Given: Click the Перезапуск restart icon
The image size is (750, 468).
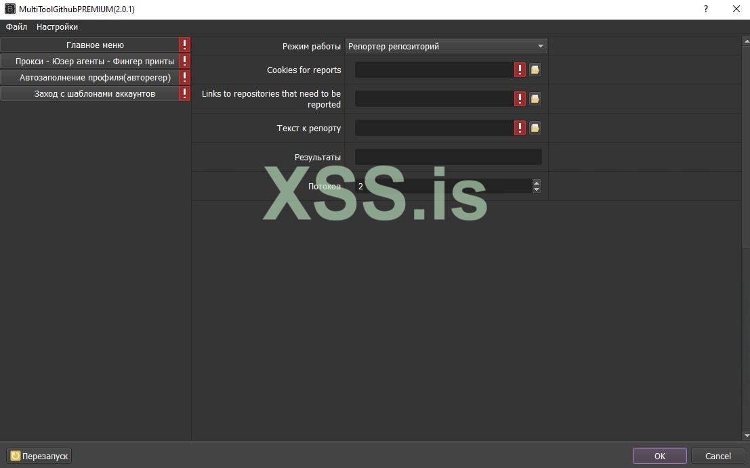Looking at the screenshot, I should pos(16,456).
